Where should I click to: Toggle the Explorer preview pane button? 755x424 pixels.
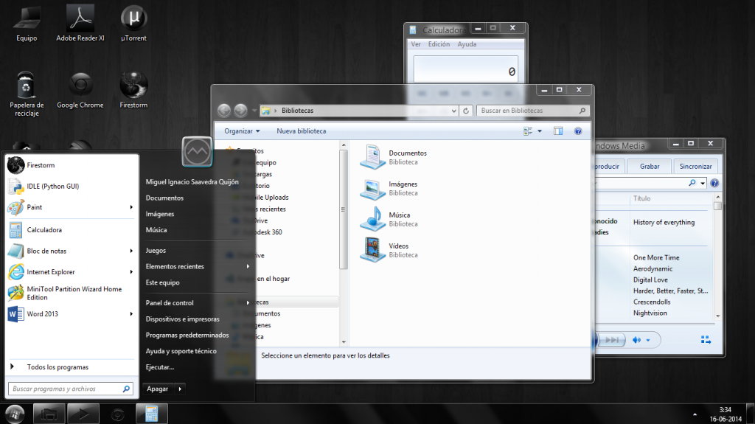pos(558,131)
